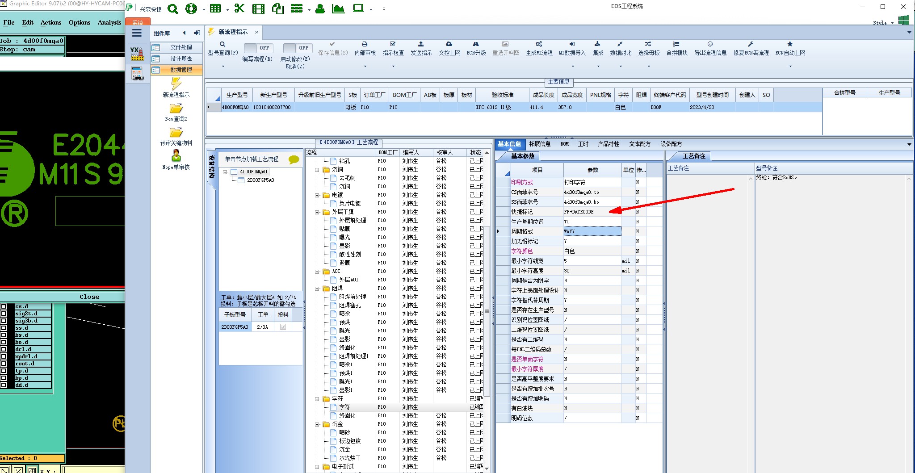Click MI数据导入 import toolbar button
Image resolution: width=915 pixels, height=473 pixels.
[572, 49]
